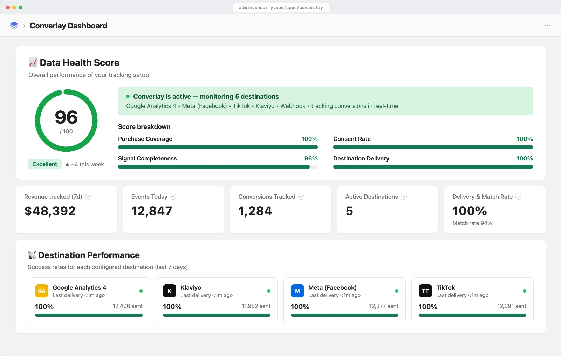Click the Destination Performance heading
The width and height of the screenshot is (562, 356).
(89, 255)
